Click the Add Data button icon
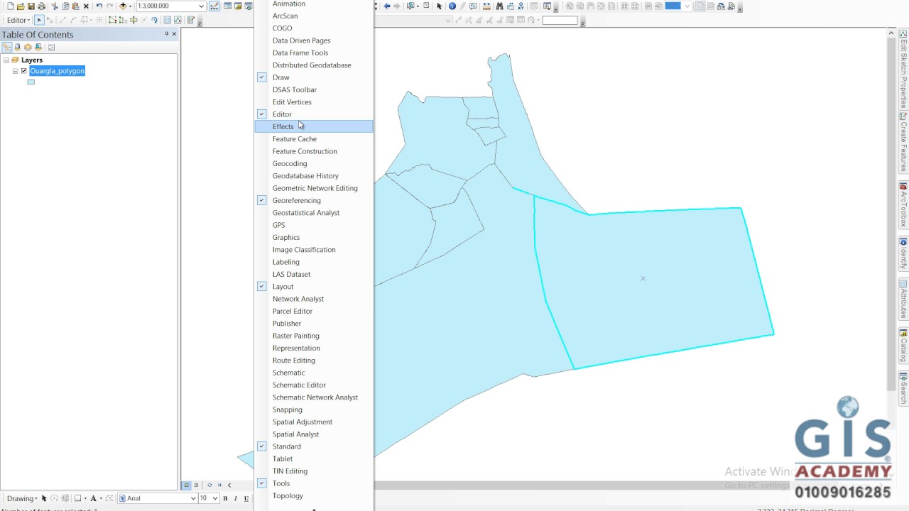Viewport: 909px width, 511px height. coord(123,6)
